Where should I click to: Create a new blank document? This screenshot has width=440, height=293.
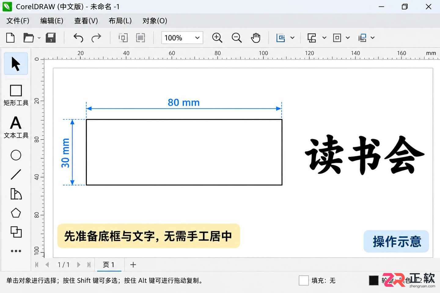tap(10, 38)
